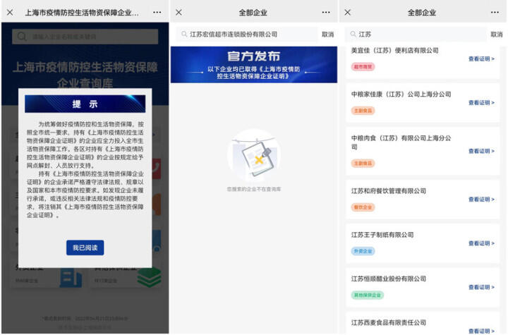Focus search field containing 江苏宏信超市连锁股份有限公司
The width and height of the screenshot is (508, 335).
click(247, 34)
